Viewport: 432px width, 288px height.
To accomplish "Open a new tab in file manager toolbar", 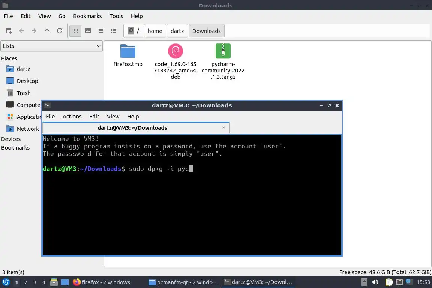I will [x=9, y=31].
